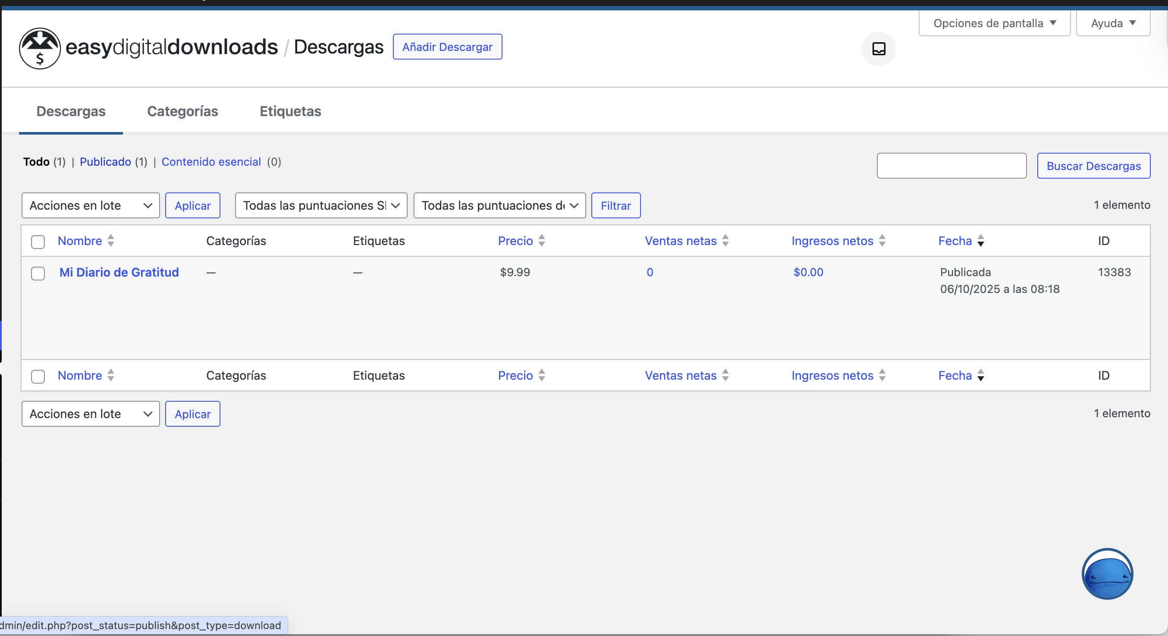The height and width of the screenshot is (636, 1168).
Task: Select the Mi Diario de Gratitud checkbox
Action: coord(38,274)
